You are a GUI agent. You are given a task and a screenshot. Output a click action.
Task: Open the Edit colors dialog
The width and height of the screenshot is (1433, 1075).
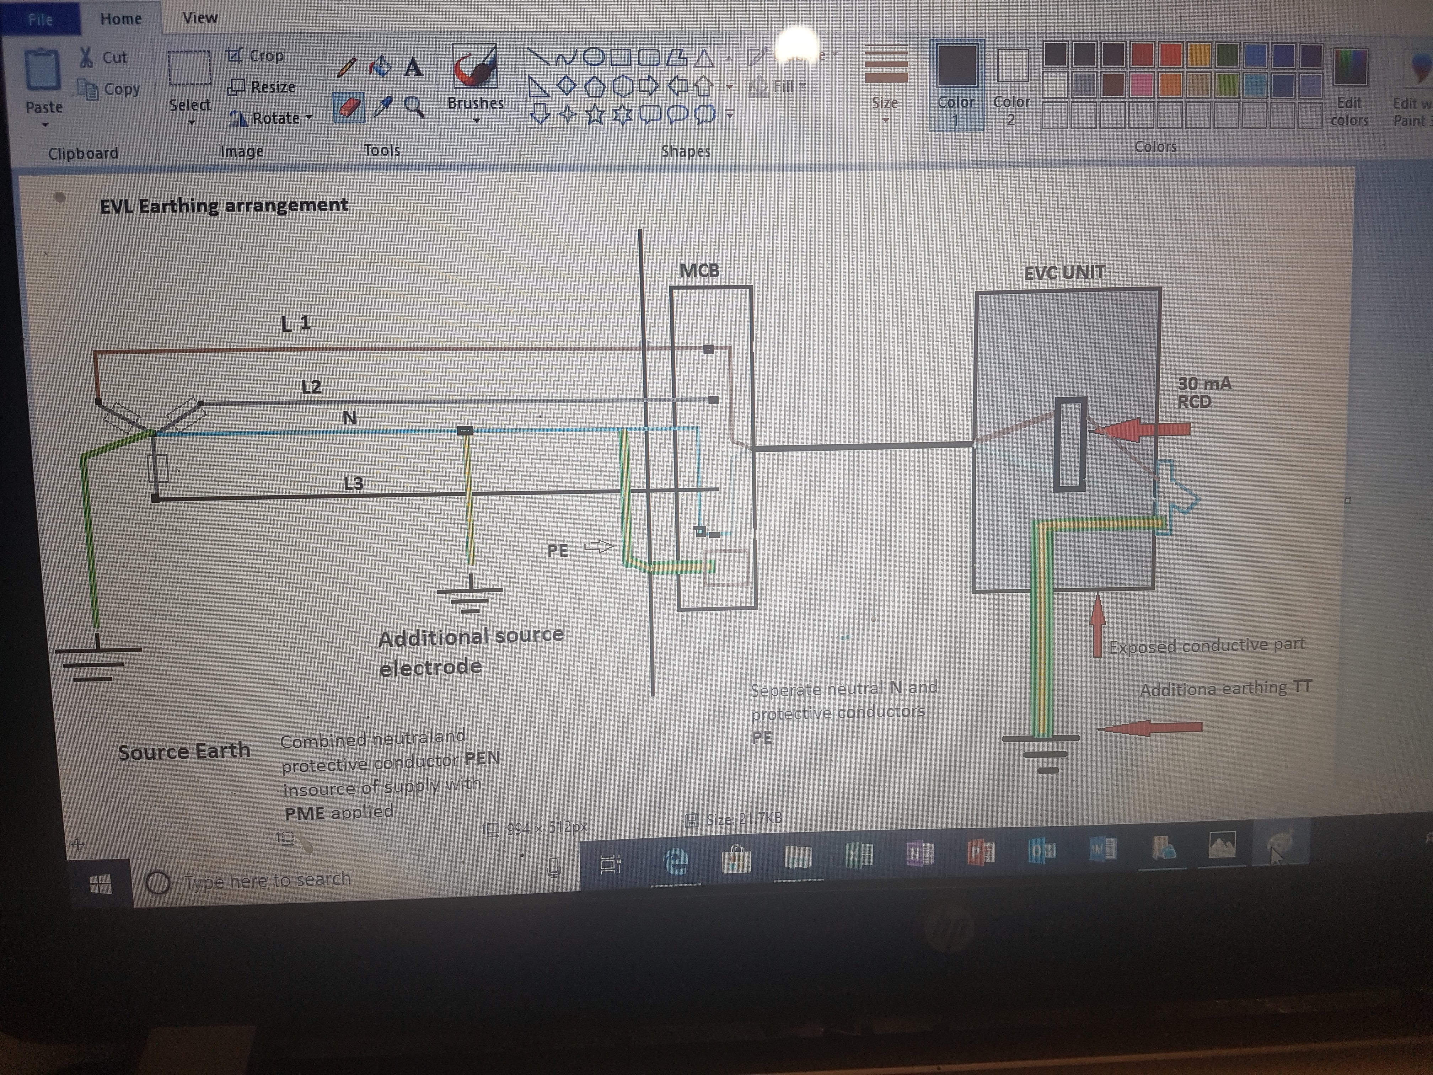1350,86
